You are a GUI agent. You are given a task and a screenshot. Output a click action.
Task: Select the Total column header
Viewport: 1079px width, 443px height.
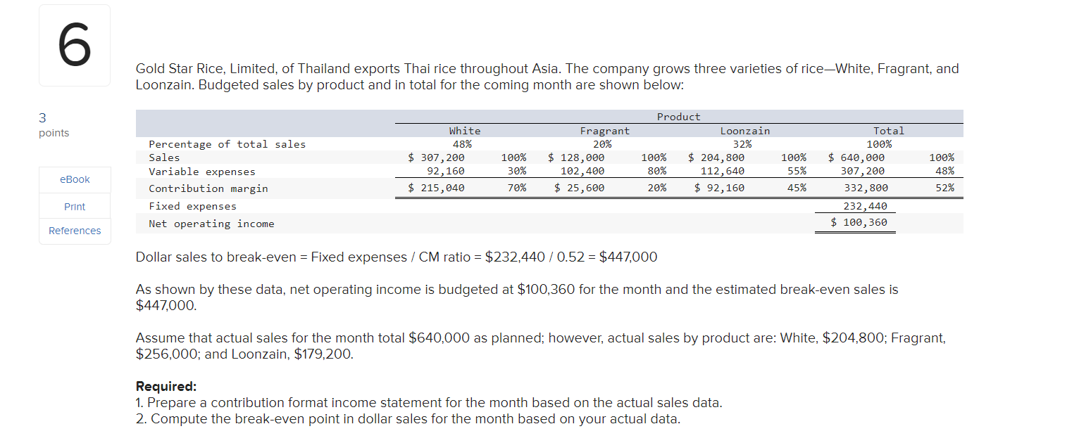point(888,130)
